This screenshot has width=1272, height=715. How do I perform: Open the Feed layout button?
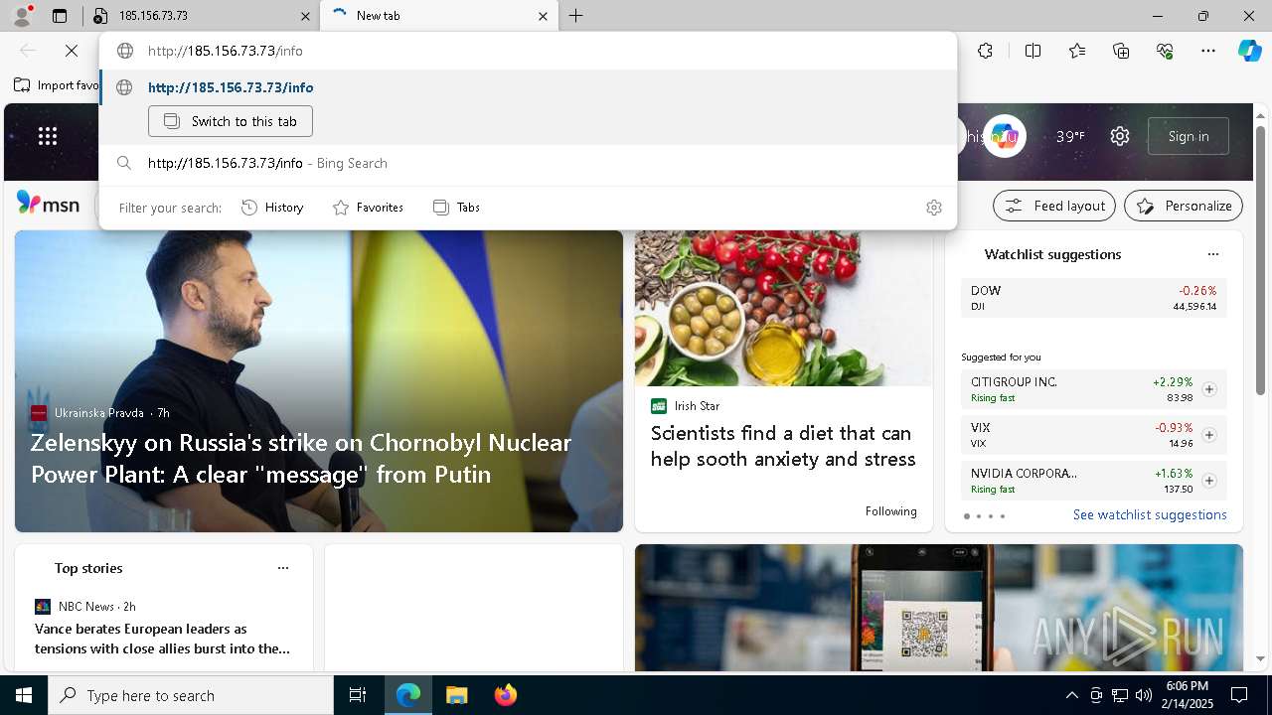(1054, 206)
